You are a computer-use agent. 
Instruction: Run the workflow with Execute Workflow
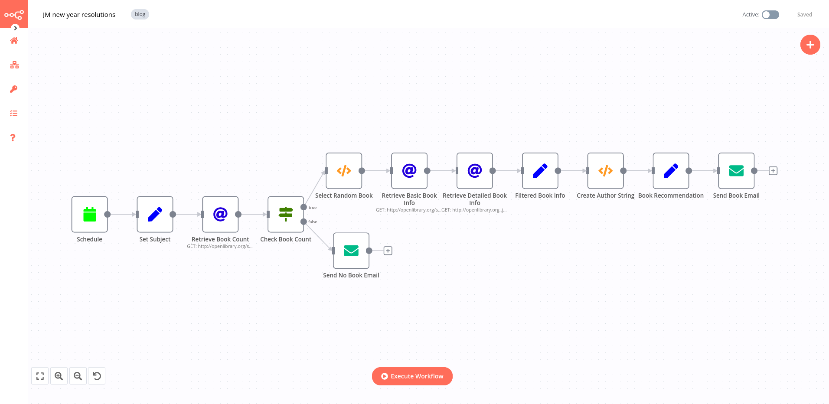[412, 376]
